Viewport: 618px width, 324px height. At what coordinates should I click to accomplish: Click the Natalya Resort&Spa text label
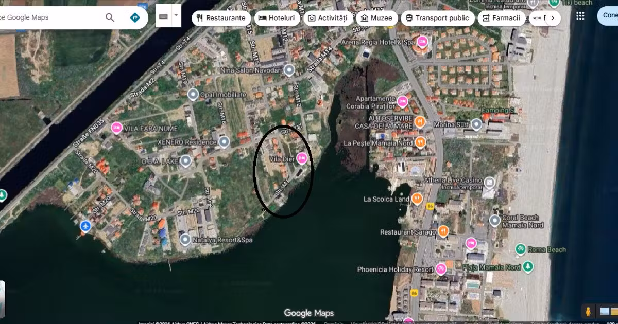(x=223, y=240)
